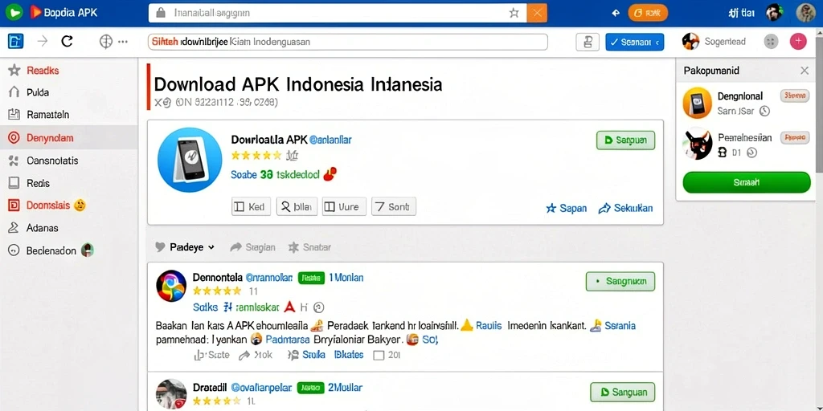Click the @anlanilar link
This screenshot has width=823, height=411.
click(x=330, y=140)
